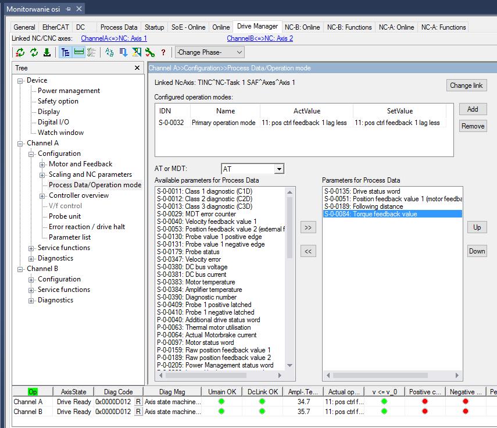This screenshot has width=497, height=428.
Task: Select Power management in the tree
Action: (69, 91)
